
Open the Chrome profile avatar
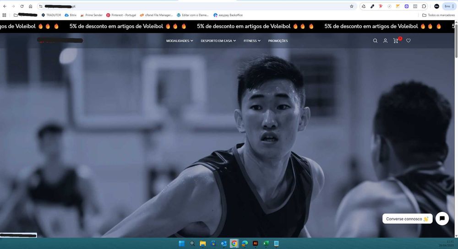coord(436,6)
